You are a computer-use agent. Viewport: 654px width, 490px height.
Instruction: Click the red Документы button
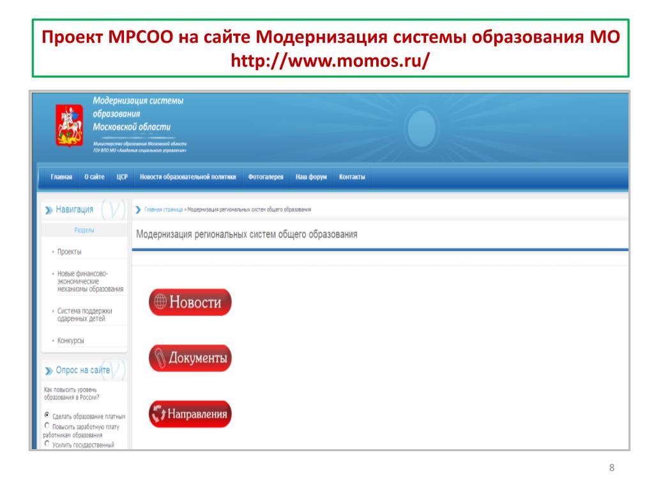point(190,358)
